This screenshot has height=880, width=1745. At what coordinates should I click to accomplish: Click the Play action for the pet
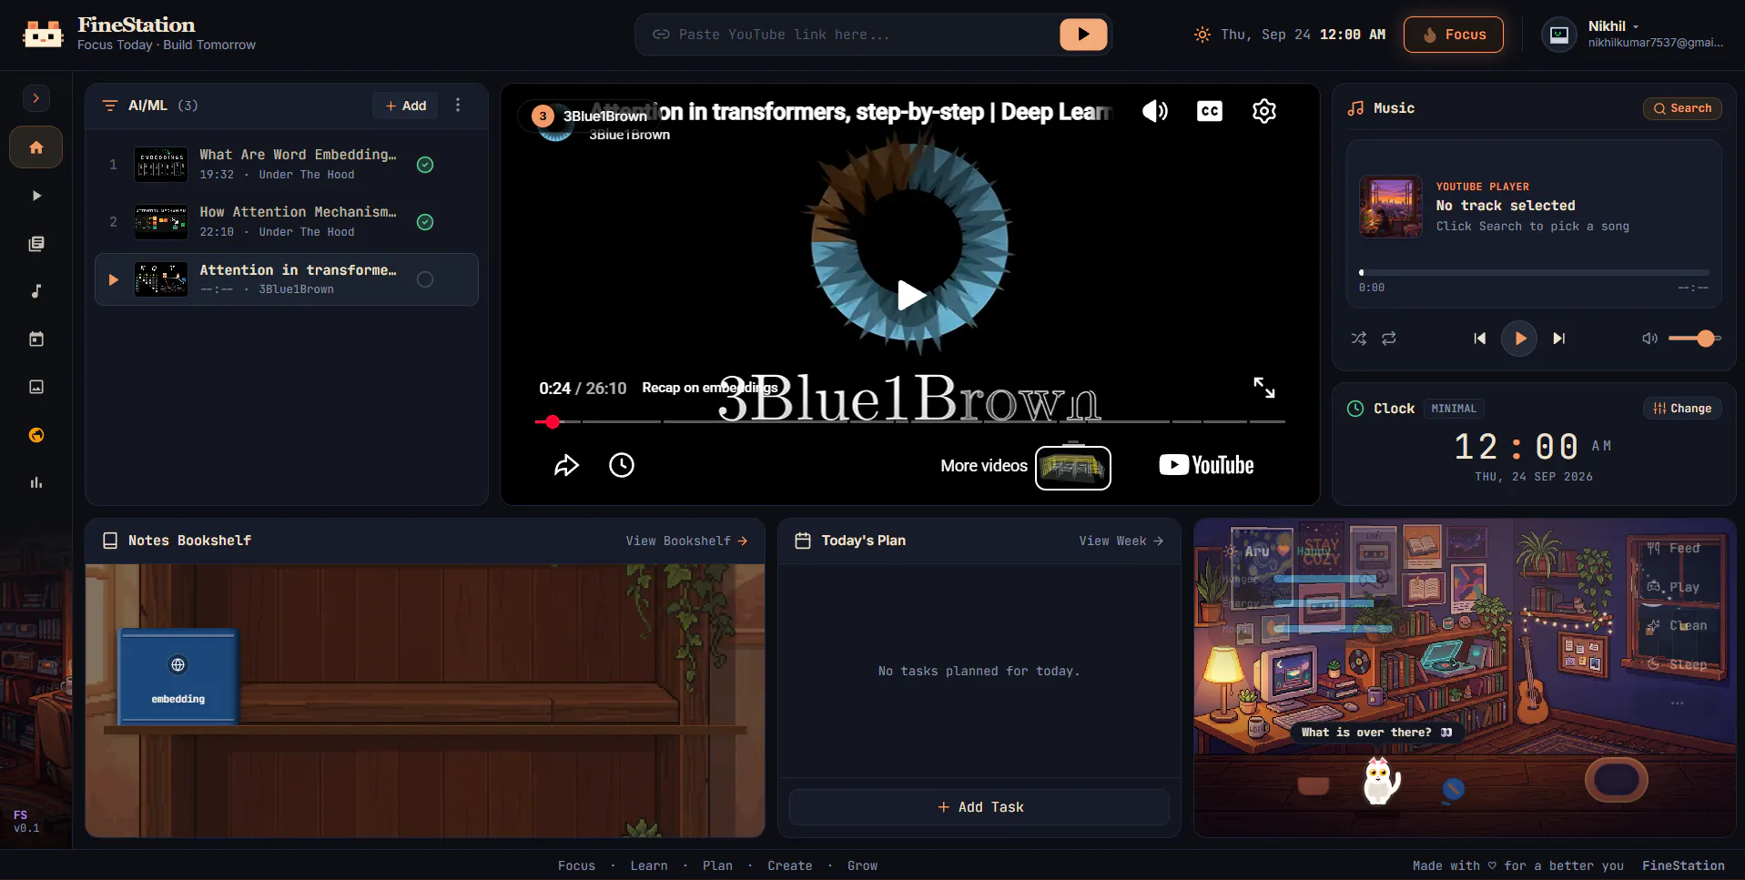pyautogui.click(x=1674, y=587)
